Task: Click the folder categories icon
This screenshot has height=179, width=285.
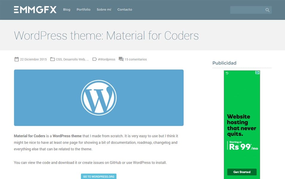Action: tap(52, 59)
